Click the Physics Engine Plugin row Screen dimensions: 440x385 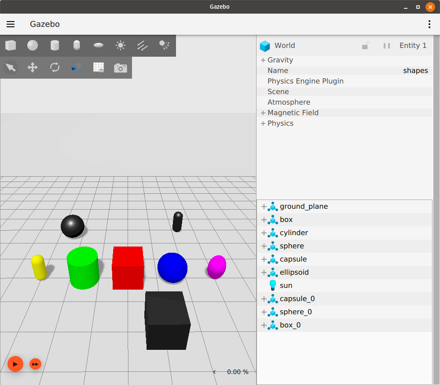pyautogui.click(x=345, y=81)
